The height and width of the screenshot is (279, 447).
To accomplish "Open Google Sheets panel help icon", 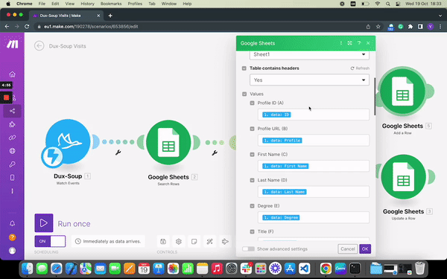I will click(359, 43).
